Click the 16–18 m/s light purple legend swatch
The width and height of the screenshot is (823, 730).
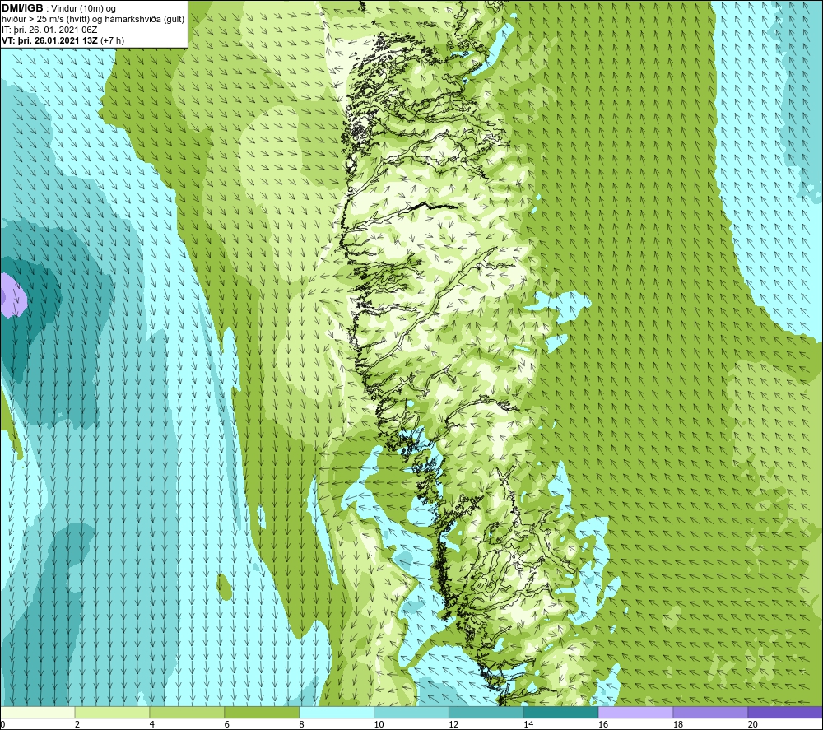click(635, 712)
